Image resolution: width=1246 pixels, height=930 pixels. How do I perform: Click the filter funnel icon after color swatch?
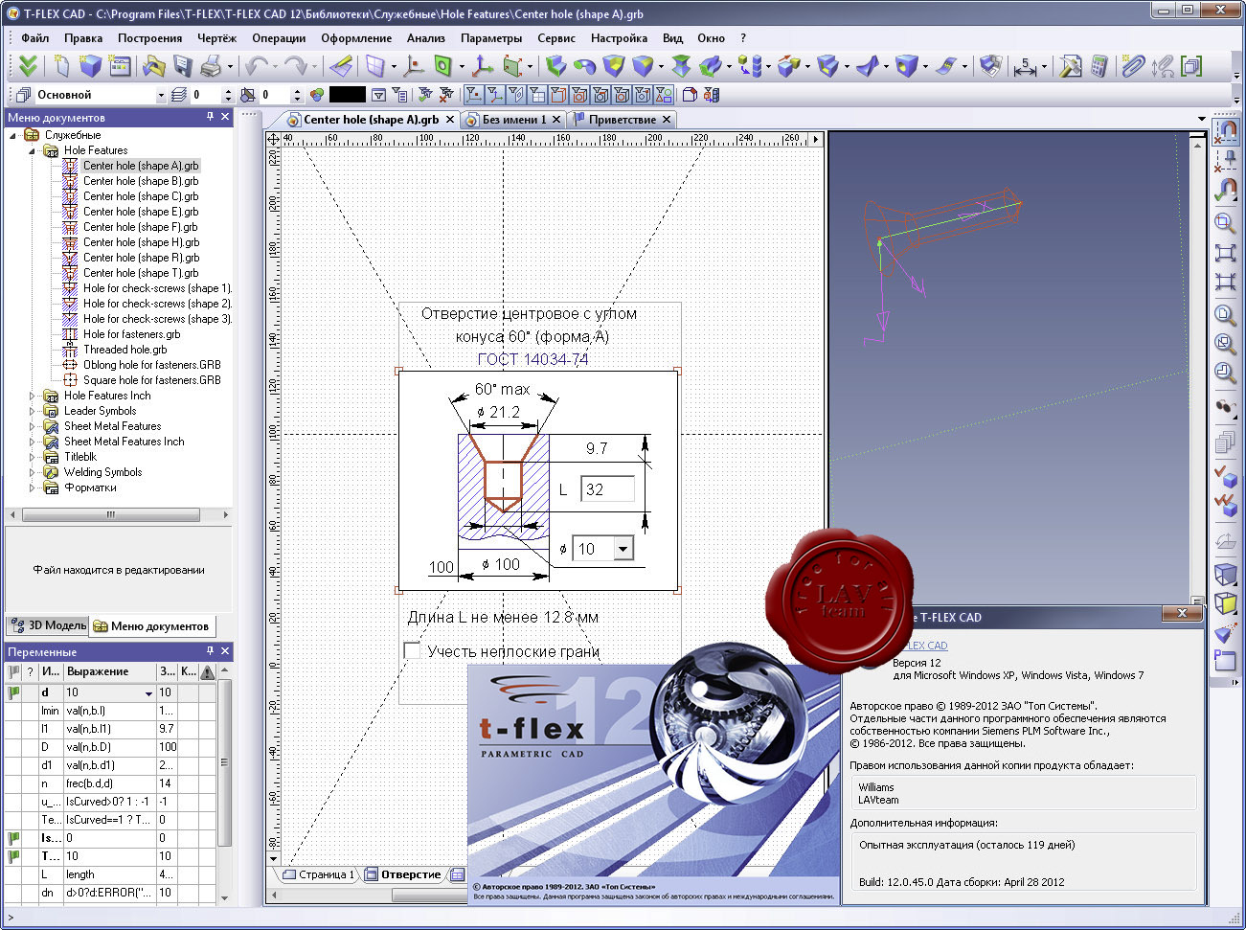[x=378, y=95]
